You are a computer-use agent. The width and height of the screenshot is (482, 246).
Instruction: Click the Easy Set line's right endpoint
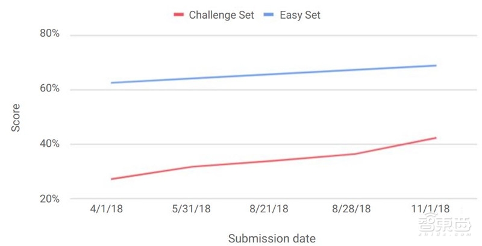pyautogui.click(x=436, y=66)
